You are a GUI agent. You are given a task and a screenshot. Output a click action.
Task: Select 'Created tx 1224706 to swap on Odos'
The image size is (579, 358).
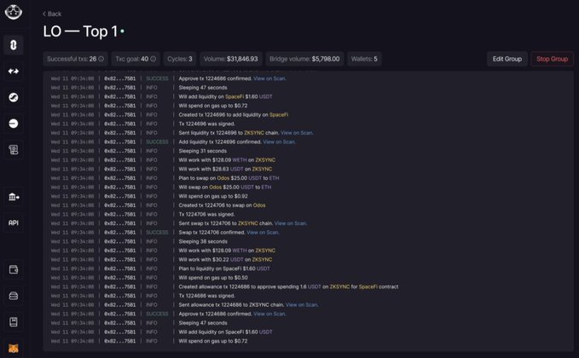[222, 205]
